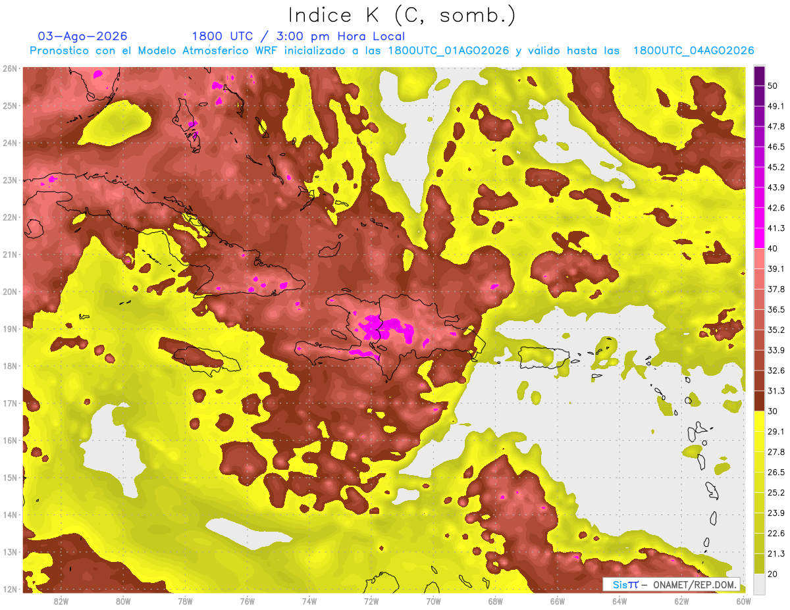This screenshot has width=790, height=610.
Task: Click the '1800UTC_01AGO2026' initialization timestamp
Action: pos(448,51)
